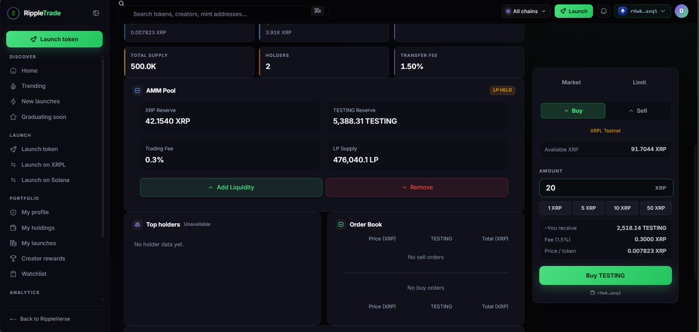The width and height of the screenshot is (699, 332).
Task: Click the token search input field
Action: 223,13
